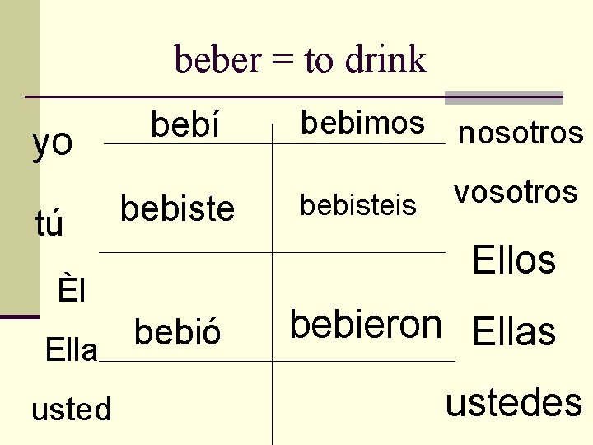Click the word 'drink' in the title
This screenshot has height=445, width=593.
pyautogui.click(x=385, y=59)
